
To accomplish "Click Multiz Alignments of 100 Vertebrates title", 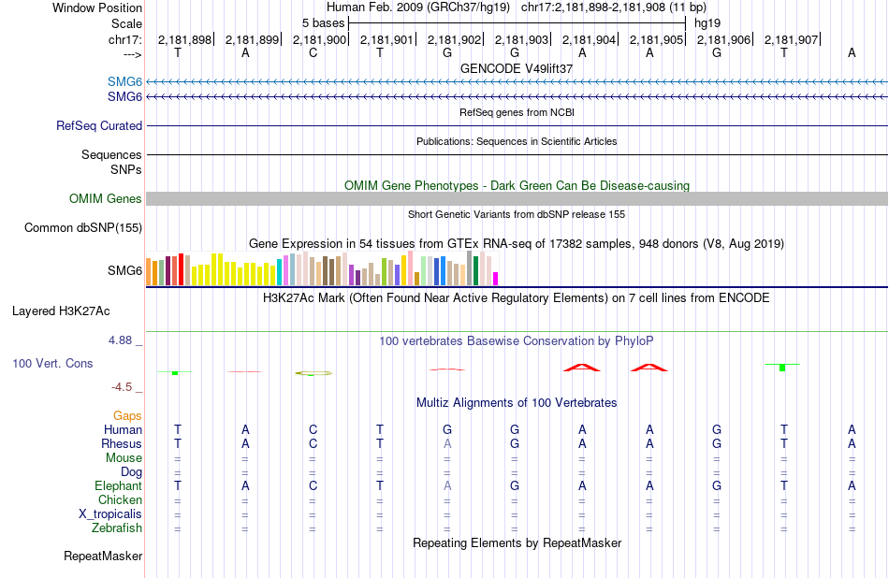I will pos(517,403).
